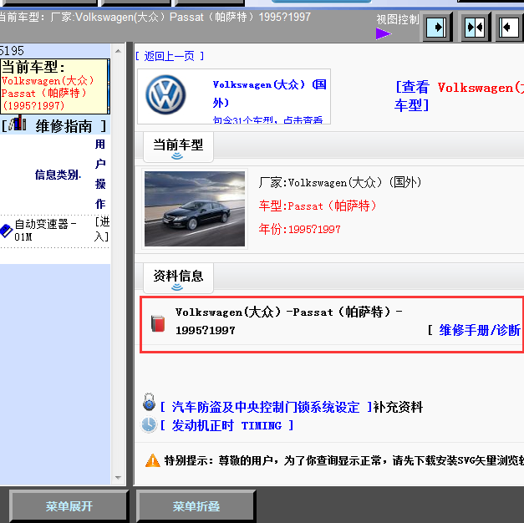Open 查看 Volkswagen 车型 link

(x=459, y=96)
